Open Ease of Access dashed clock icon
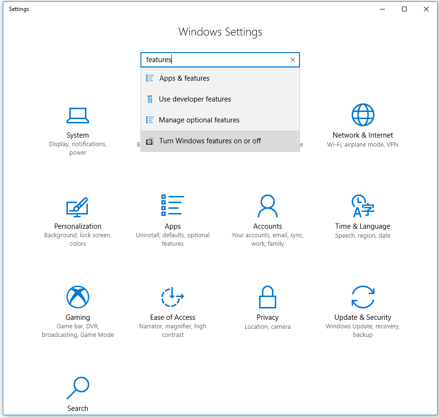The height and width of the screenshot is (418, 439). click(172, 297)
